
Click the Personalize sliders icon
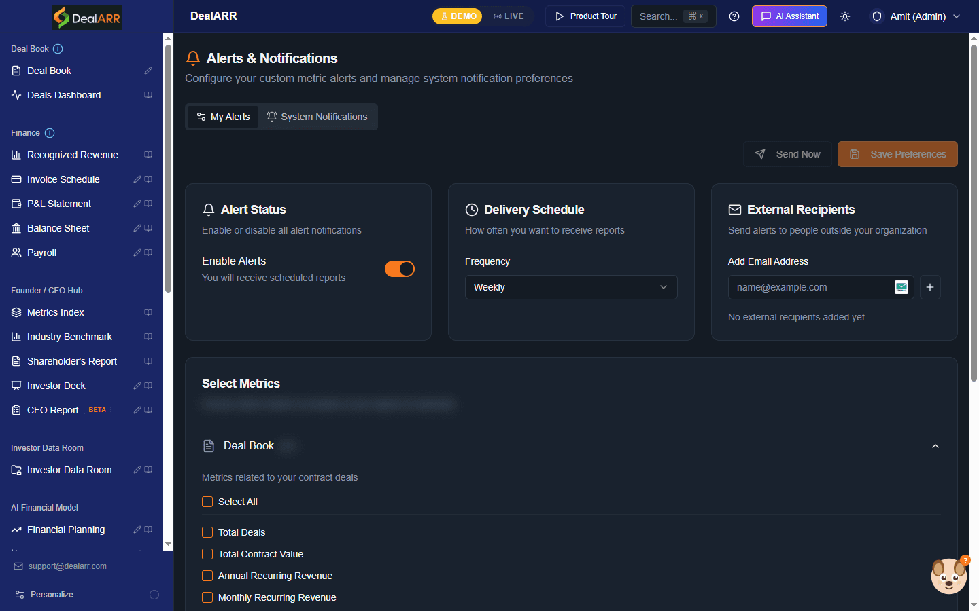pos(20,595)
